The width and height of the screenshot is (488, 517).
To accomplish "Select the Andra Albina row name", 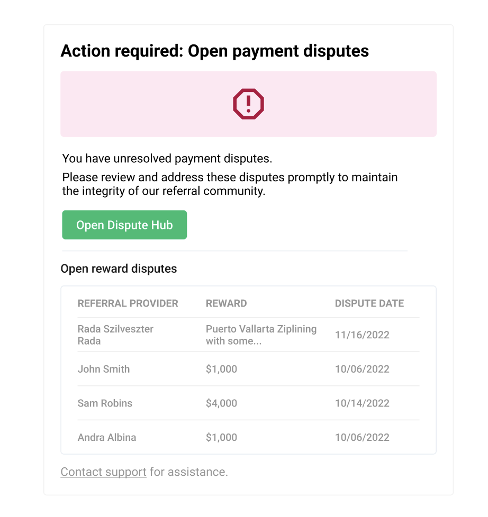I will (107, 437).
